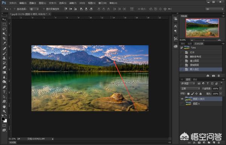Open the 不透明度 slider dropdown arrow

pyautogui.click(x=221, y=89)
